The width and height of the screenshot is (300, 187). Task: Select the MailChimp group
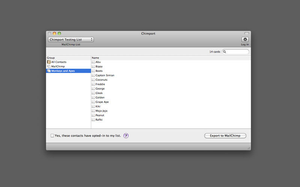(x=69, y=67)
